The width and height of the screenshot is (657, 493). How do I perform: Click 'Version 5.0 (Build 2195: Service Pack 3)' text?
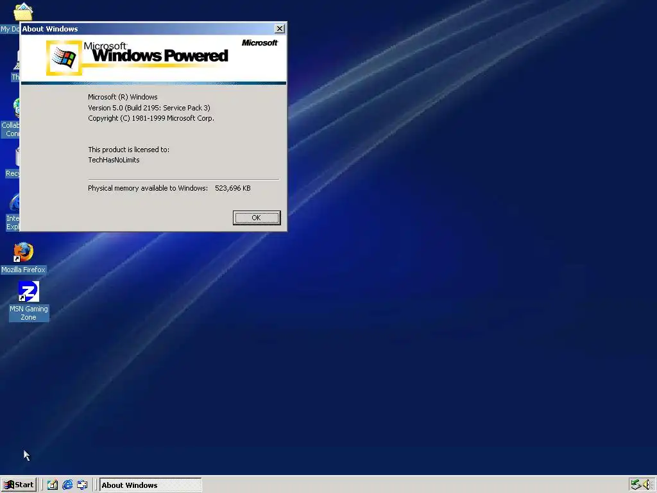(x=149, y=108)
